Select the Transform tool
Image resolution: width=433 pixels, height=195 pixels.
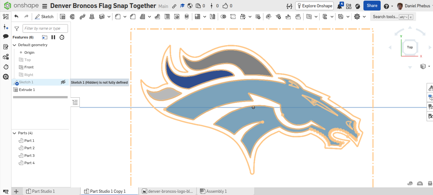243,17
